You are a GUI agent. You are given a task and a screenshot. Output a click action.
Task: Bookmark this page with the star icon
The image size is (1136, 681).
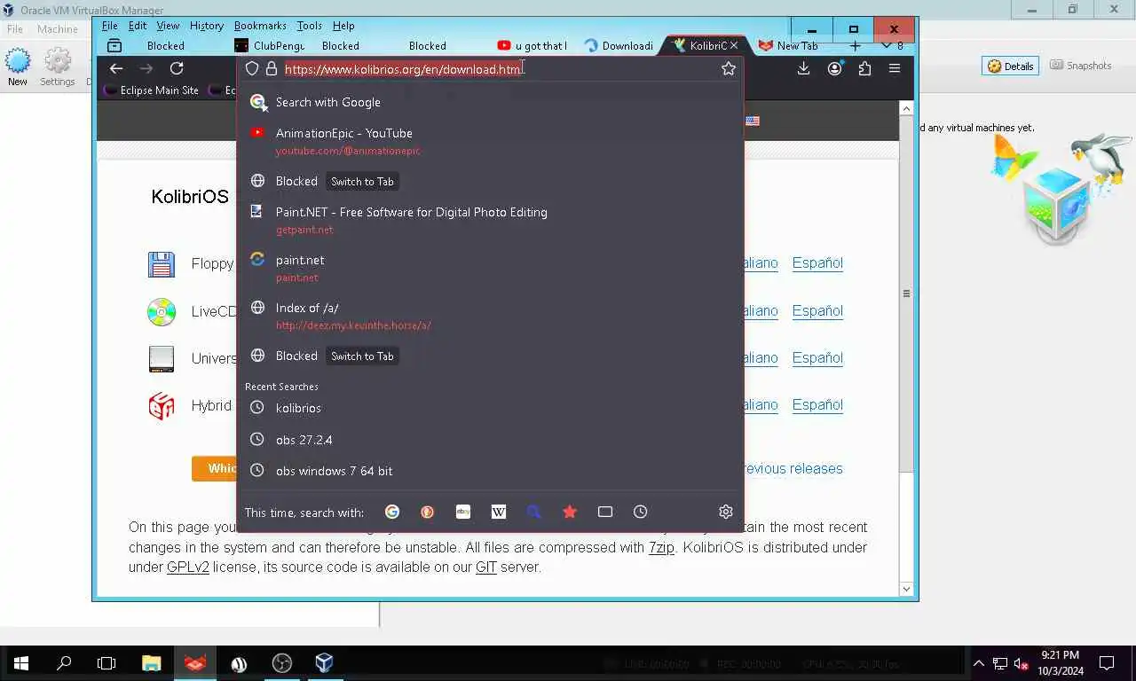coord(729,68)
